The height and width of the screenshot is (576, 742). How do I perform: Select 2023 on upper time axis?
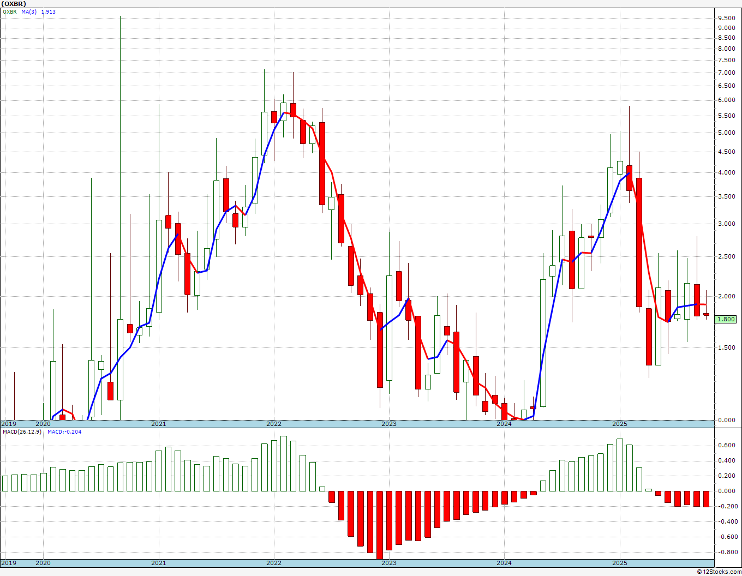[x=388, y=424]
